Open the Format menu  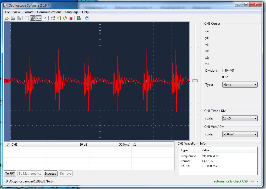pyautogui.click(x=28, y=12)
